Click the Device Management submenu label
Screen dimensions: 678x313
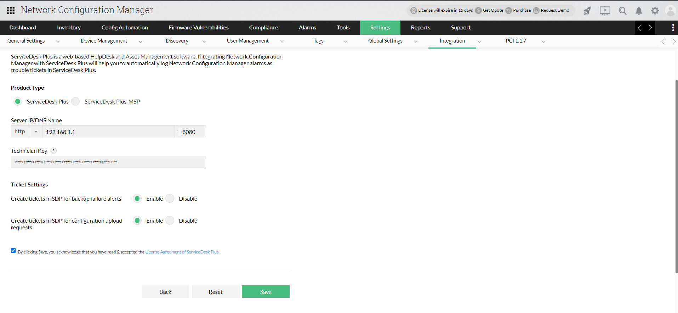(104, 41)
